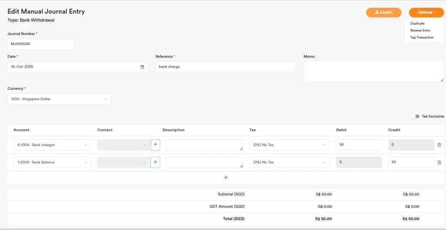Click the Options button

click(x=426, y=13)
